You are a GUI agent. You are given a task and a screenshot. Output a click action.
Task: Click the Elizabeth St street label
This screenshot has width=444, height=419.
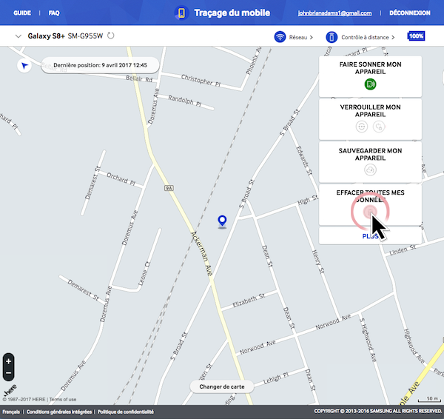pos(249,301)
